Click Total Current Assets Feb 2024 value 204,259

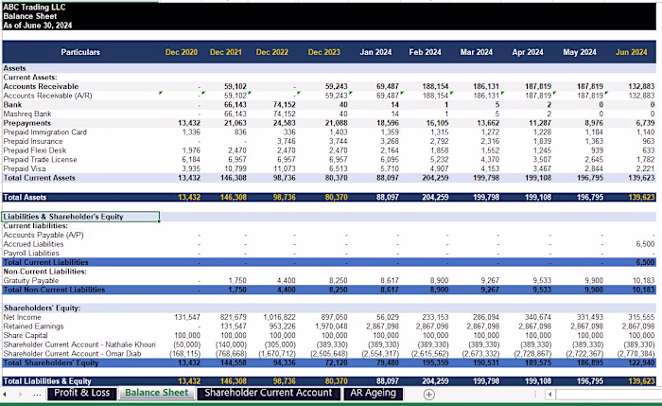435,178
